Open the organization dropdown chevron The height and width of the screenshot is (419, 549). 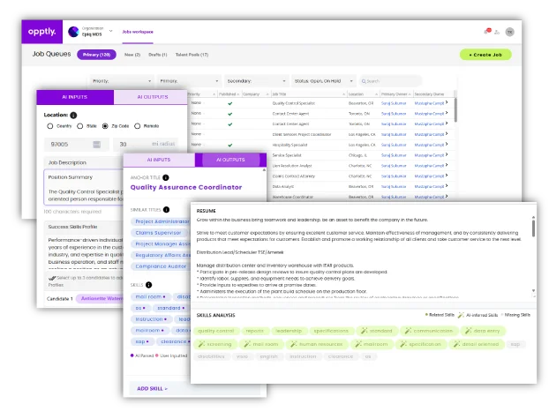[x=110, y=31]
